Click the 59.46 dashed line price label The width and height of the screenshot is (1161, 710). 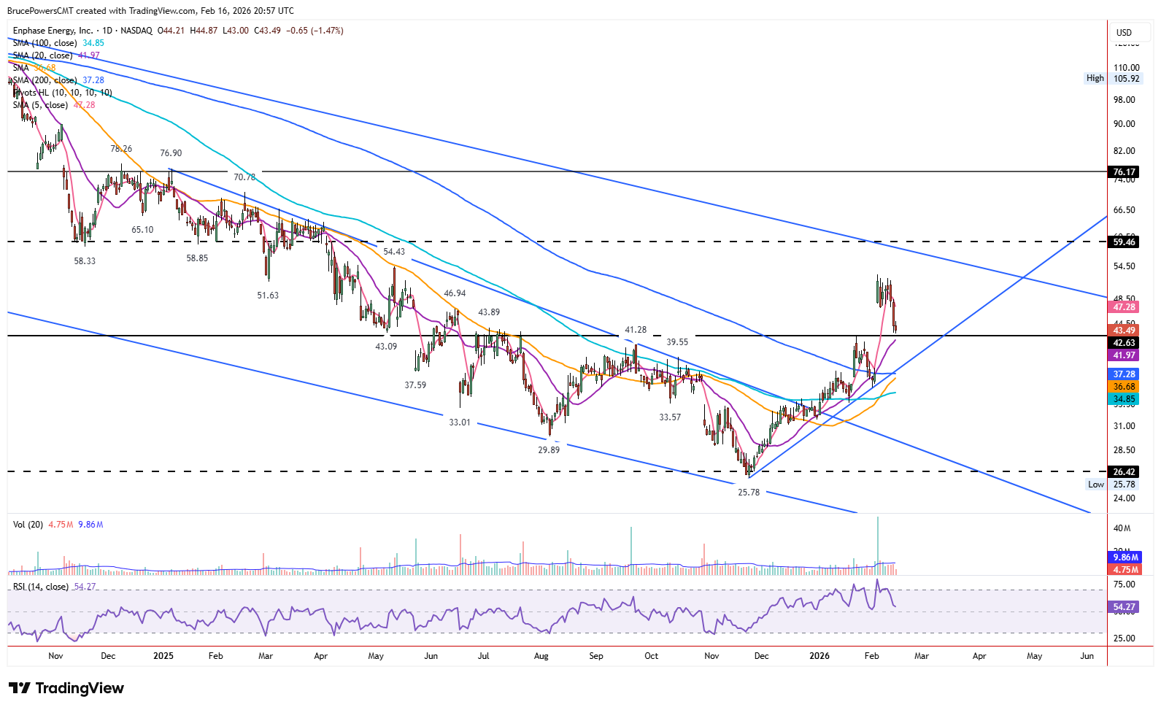point(1124,242)
